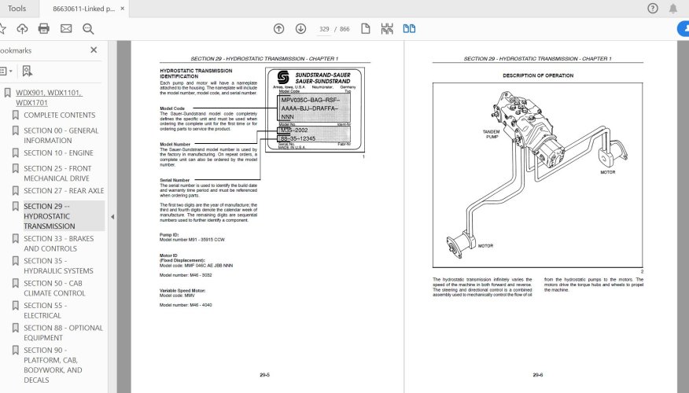Open the Tools tab
689x393 pixels.
17,9
